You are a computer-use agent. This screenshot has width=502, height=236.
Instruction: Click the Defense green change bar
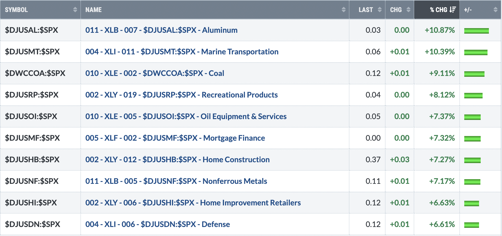(472, 225)
